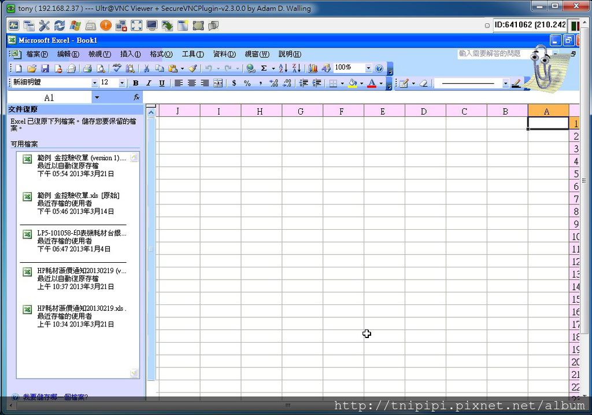Save the workbook with the floppy icon
The width and height of the screenshot is (592, 415).
click(x=45, y=68)
